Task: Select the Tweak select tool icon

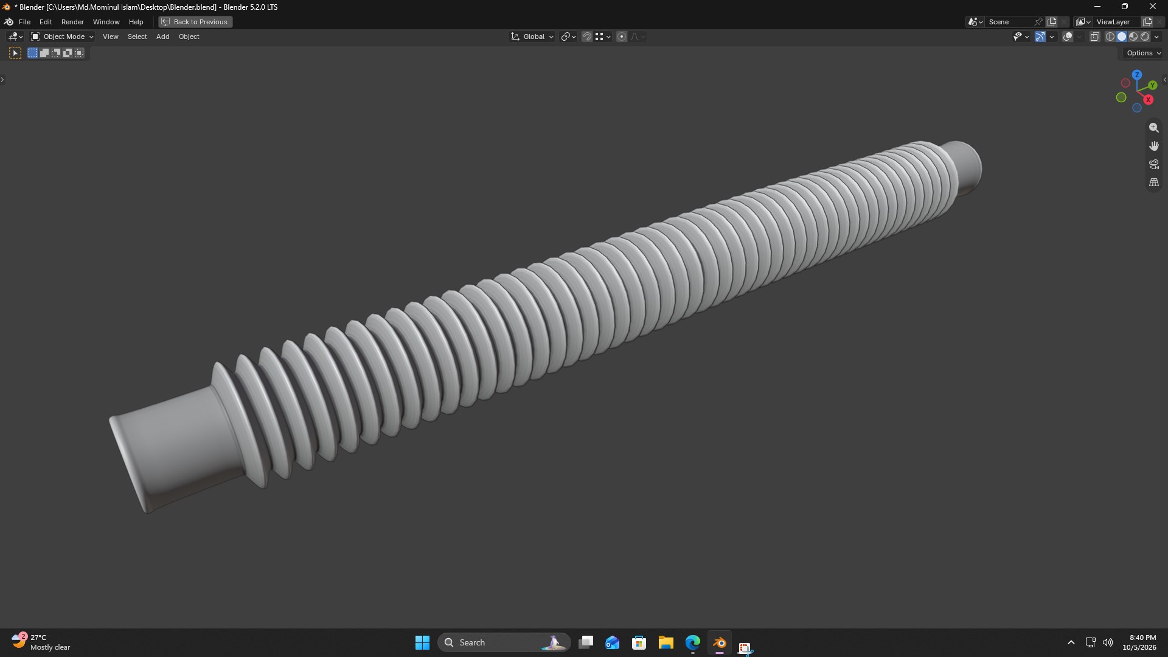Action: click(x=15, y=54)
